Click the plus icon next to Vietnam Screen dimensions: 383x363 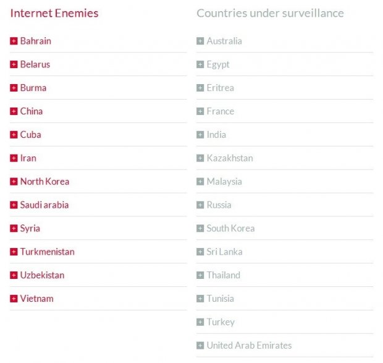point(14,299)
